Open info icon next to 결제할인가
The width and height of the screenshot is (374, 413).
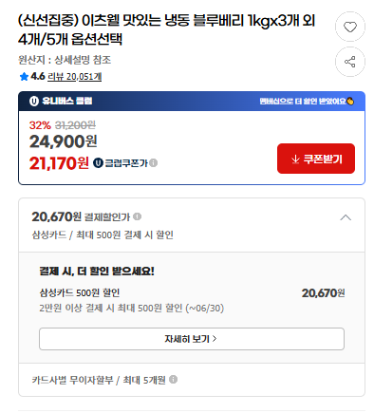(137, 216)
